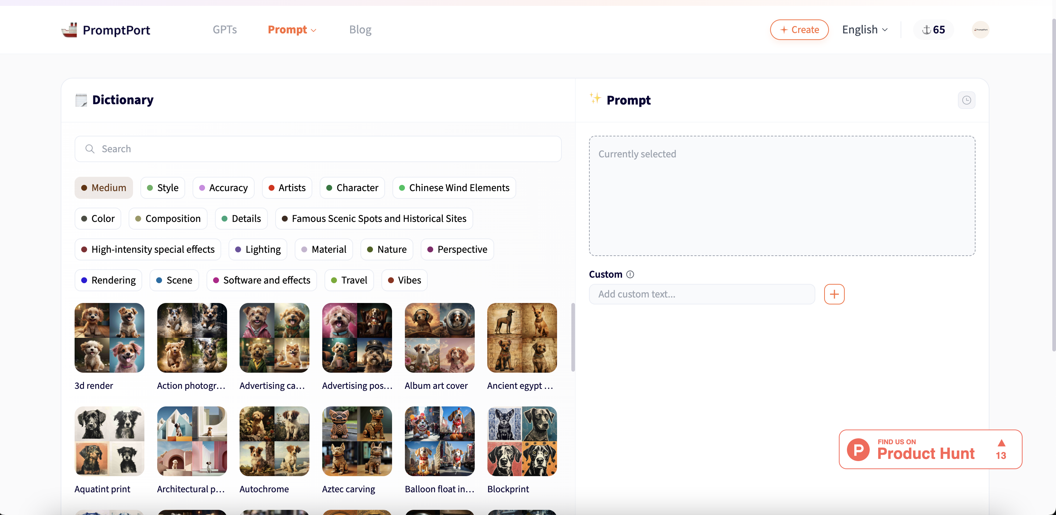1056x515 pixels.
Task: Open the user profile avatar
Action: pyautogui.click(x=980, y=29)
